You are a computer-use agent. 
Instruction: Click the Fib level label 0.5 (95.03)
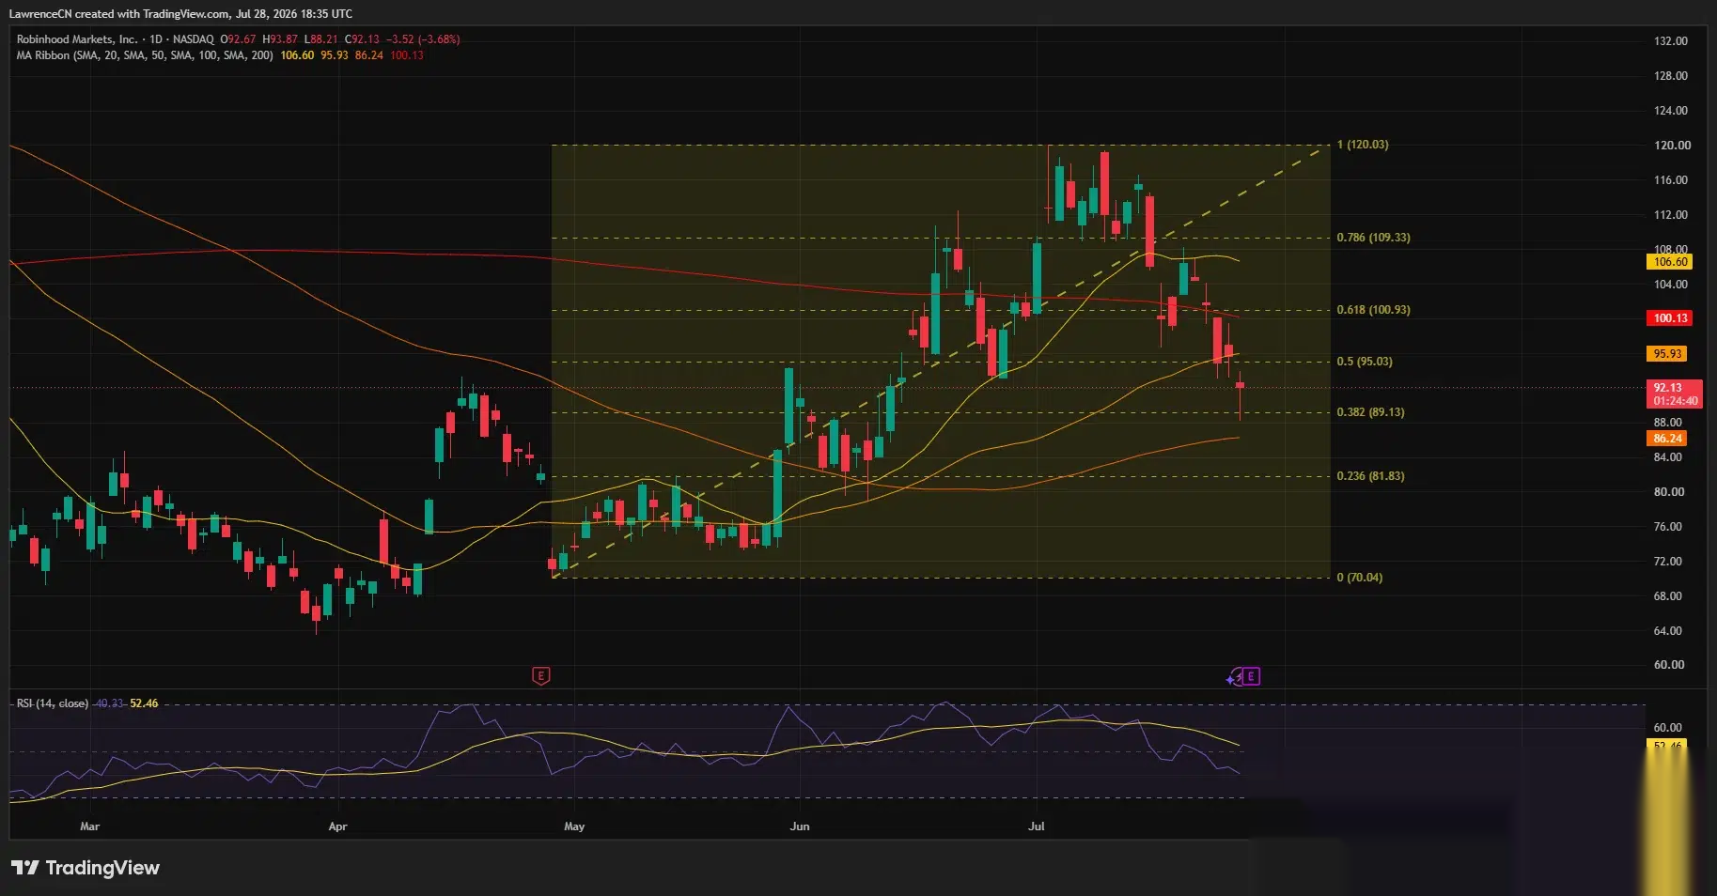1365,362
